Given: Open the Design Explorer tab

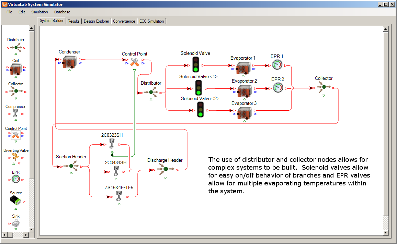Looking at the screenshot, I should coord(97,21).
